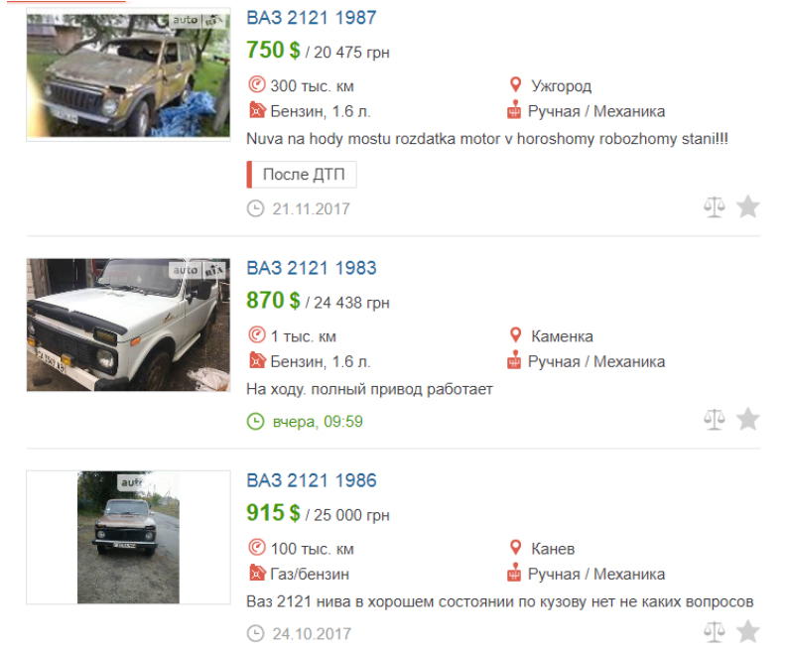
Task: Click the fuel icon beside Газ/бензин
Action: click(256, 574)
